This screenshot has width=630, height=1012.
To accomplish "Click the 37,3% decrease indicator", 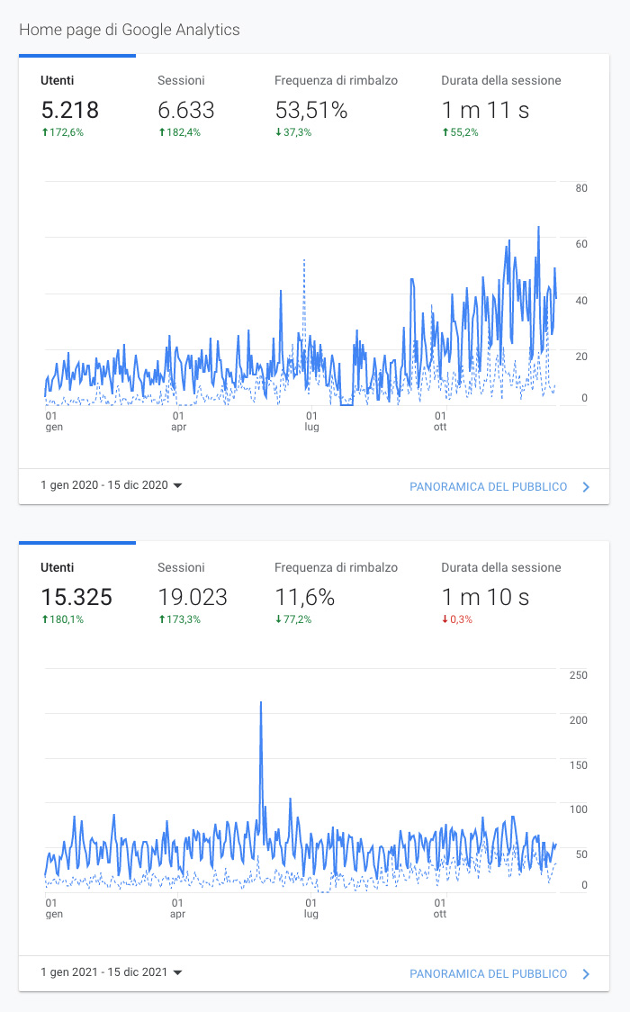I will click(x=293, y=132).
